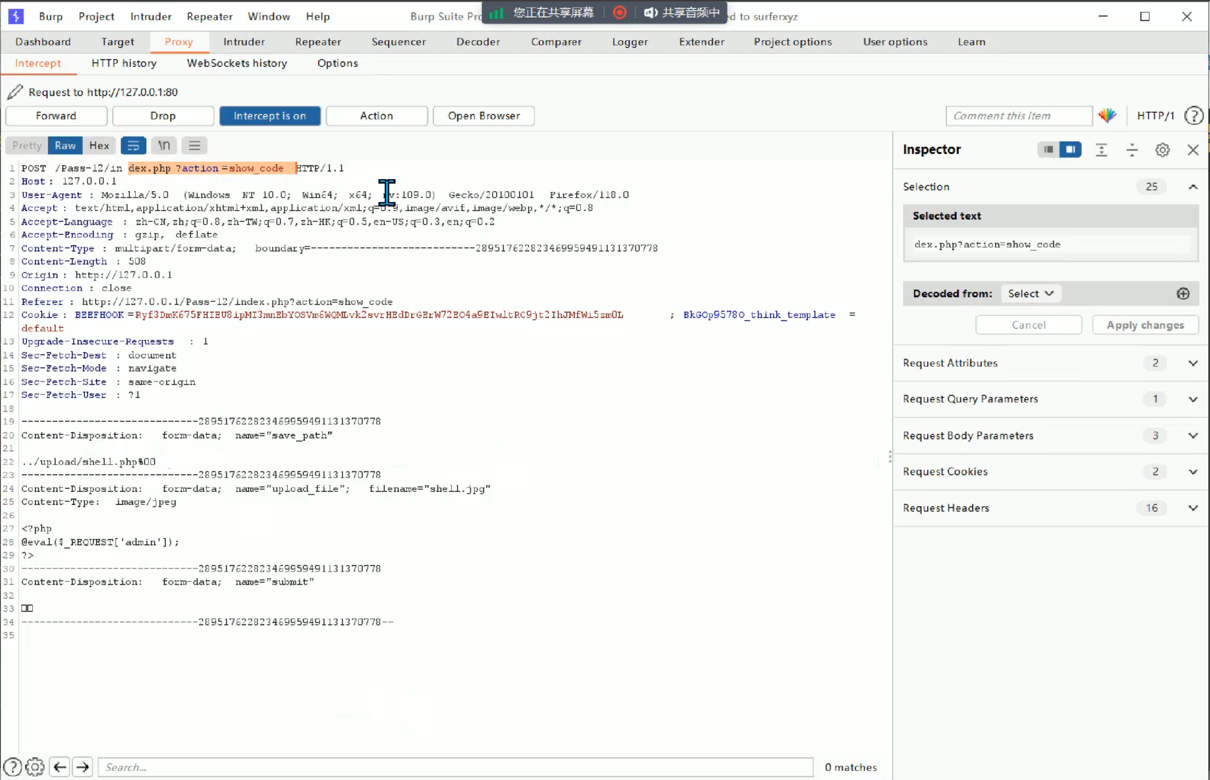Click the Inspector expand all sections icon
Screen dimensions: 1210x780
click(1102, 150)
